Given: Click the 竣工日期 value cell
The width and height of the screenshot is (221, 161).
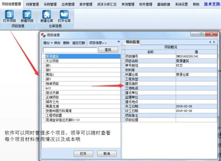Looking at the screenshot, I should [x=196, y=111].
